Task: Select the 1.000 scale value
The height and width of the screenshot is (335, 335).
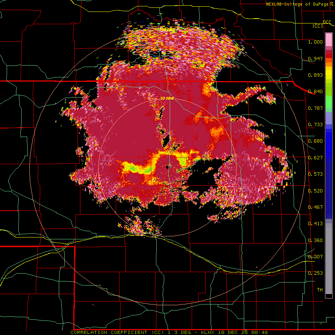Action: click(315, 42)
